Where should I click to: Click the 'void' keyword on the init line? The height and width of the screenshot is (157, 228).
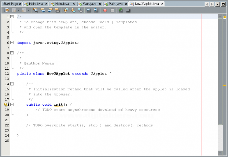tap(47, 104)
